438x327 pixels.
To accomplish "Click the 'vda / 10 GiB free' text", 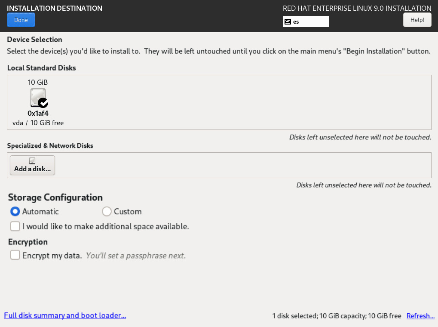I will [x=38, y=123].
